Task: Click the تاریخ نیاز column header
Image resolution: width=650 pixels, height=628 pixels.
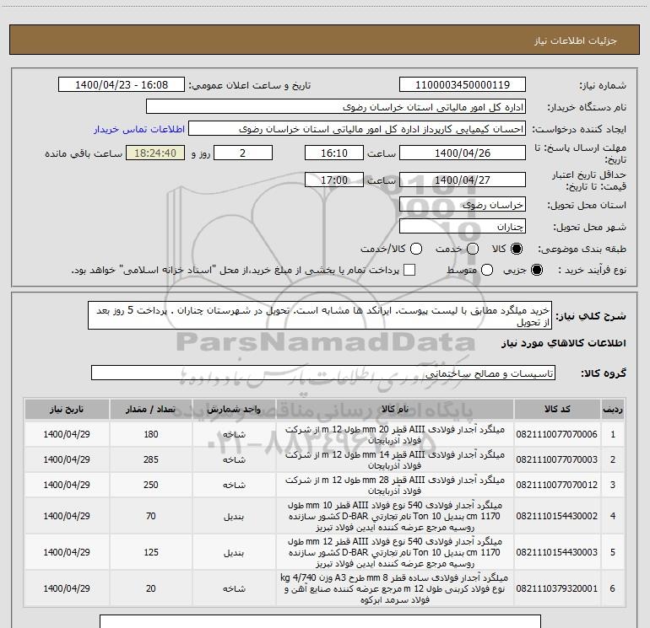Action: click(67, 410)
